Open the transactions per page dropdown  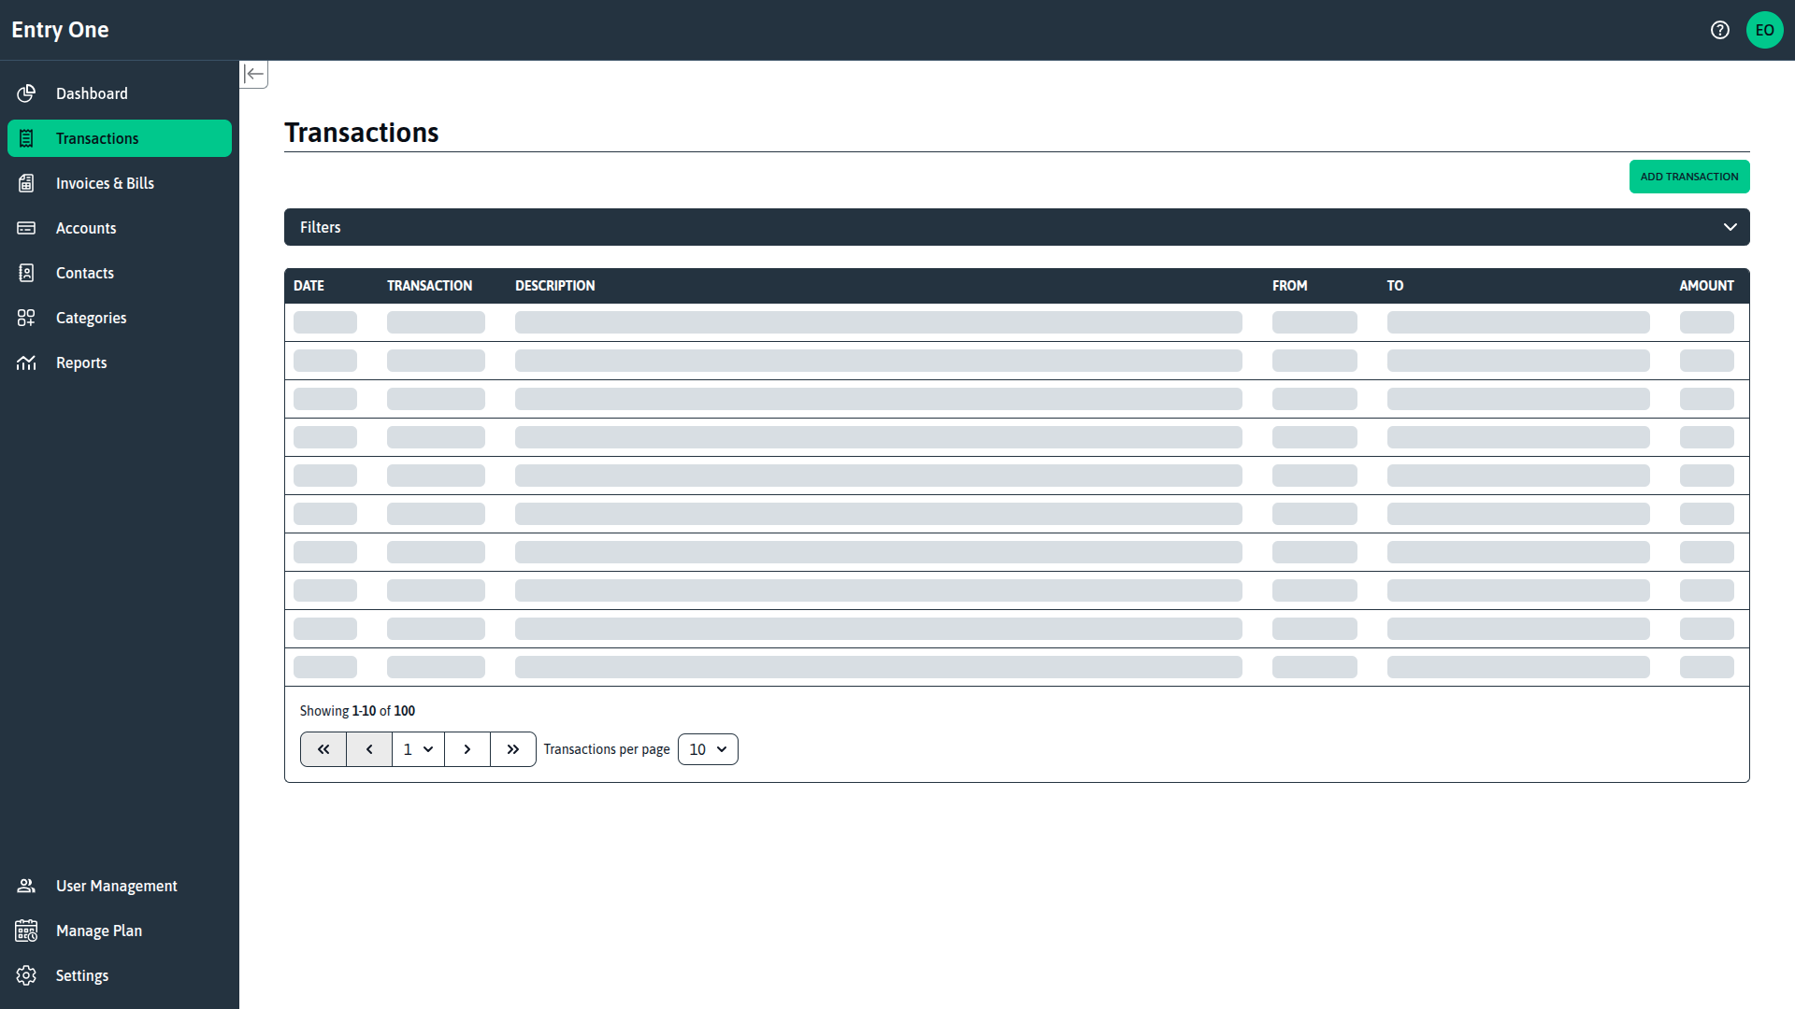[x=708, y=748]
